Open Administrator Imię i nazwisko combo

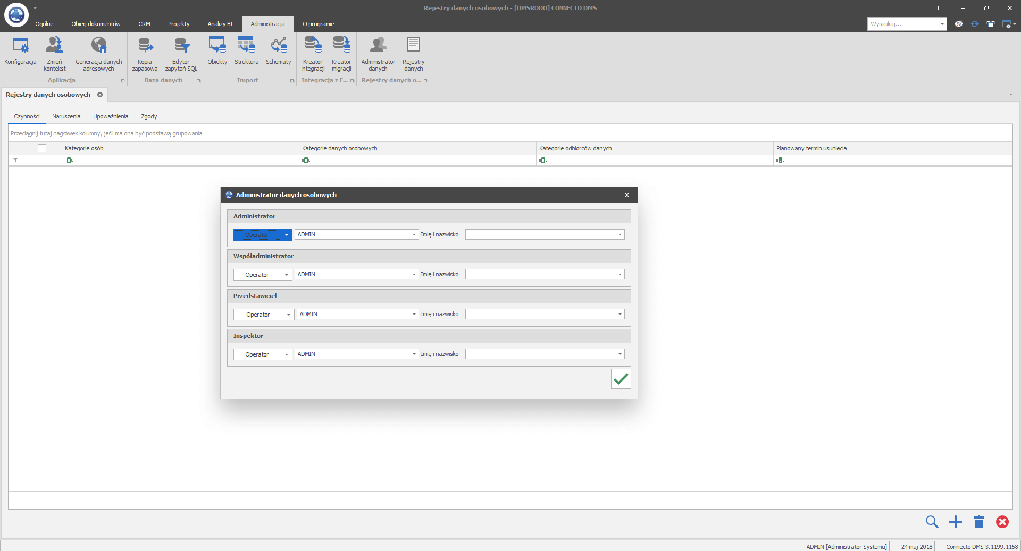point(545,234)
